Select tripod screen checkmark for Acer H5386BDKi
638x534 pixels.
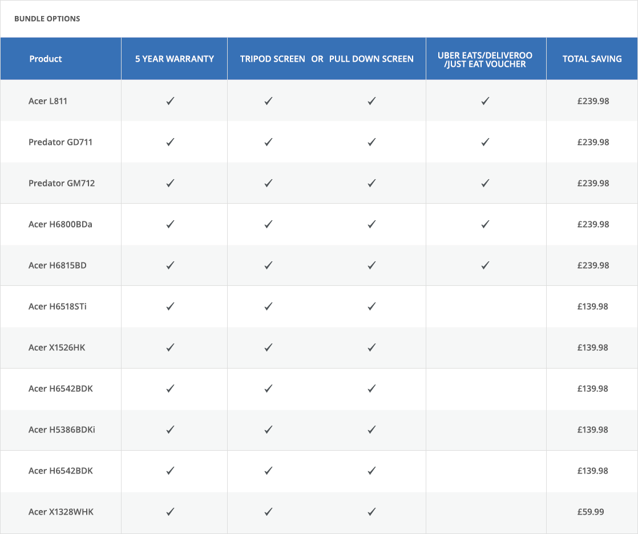click(x=268, y=430)
